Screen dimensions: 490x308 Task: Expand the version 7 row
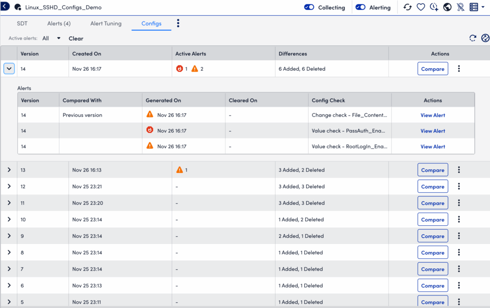9,269
